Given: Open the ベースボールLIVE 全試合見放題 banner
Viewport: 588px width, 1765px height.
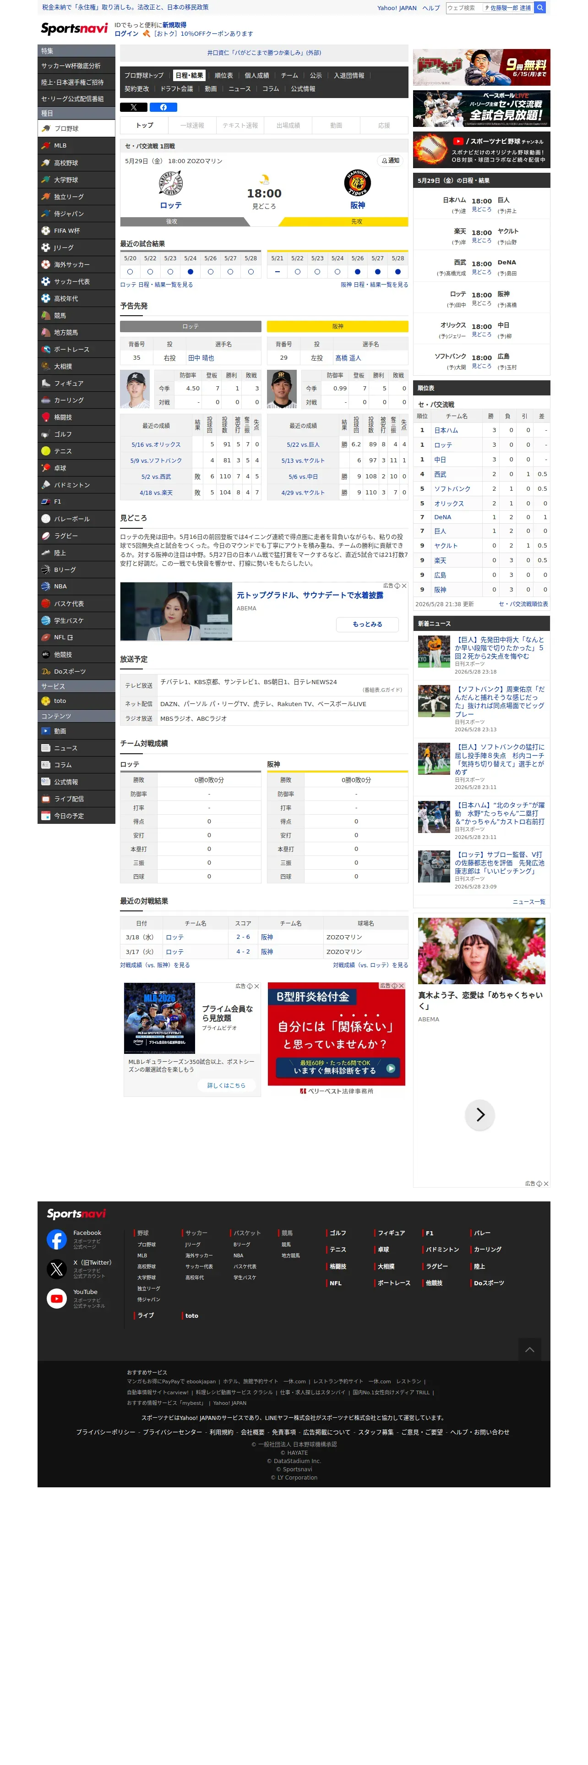Looking at the screenshot, I should [x=481, y=109].
